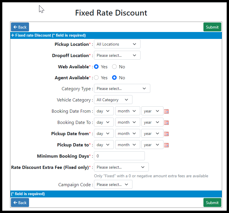Open year dropdown for Pickup Date to
The height and width of the screenshot is (213, 229).
[152, 145]
